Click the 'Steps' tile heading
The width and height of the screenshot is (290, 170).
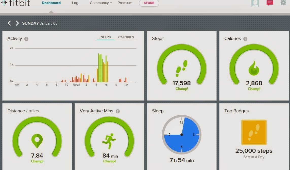coord(158,39)
